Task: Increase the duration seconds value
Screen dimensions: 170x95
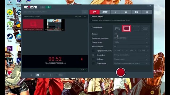Action: 148,51
